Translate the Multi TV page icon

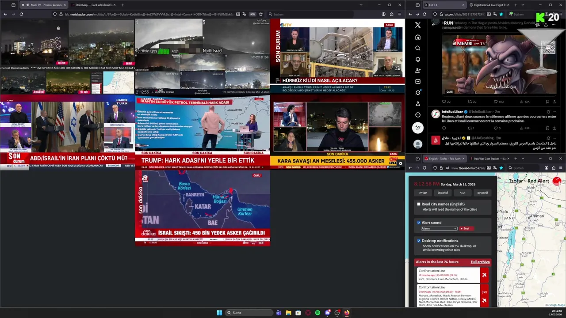(x=245, y=14)
